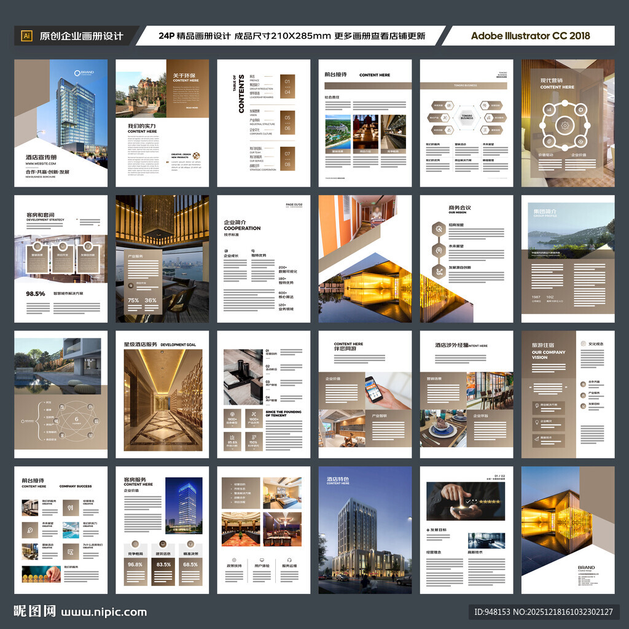Open the 星级酒店服务 page thumbnail

pyautogui.click(x=162, y=394)
